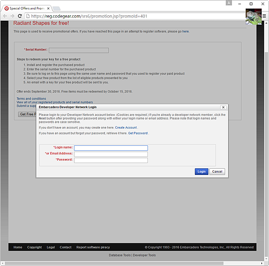Click the browser forward arrow

tap(12, 16)
